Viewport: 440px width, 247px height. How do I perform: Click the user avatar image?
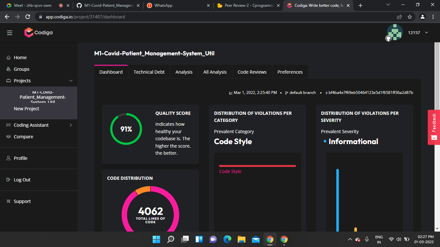click(x=394, y=32)
